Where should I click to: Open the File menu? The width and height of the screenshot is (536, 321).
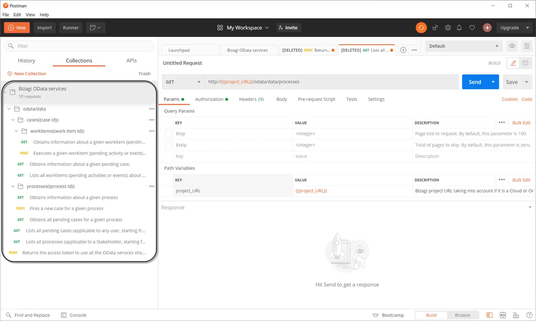(6, 15)
